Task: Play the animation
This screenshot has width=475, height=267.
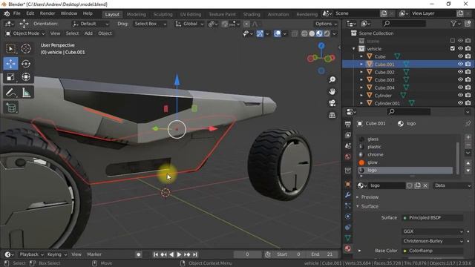Action: pyautogui.click(x=179, y=254)
